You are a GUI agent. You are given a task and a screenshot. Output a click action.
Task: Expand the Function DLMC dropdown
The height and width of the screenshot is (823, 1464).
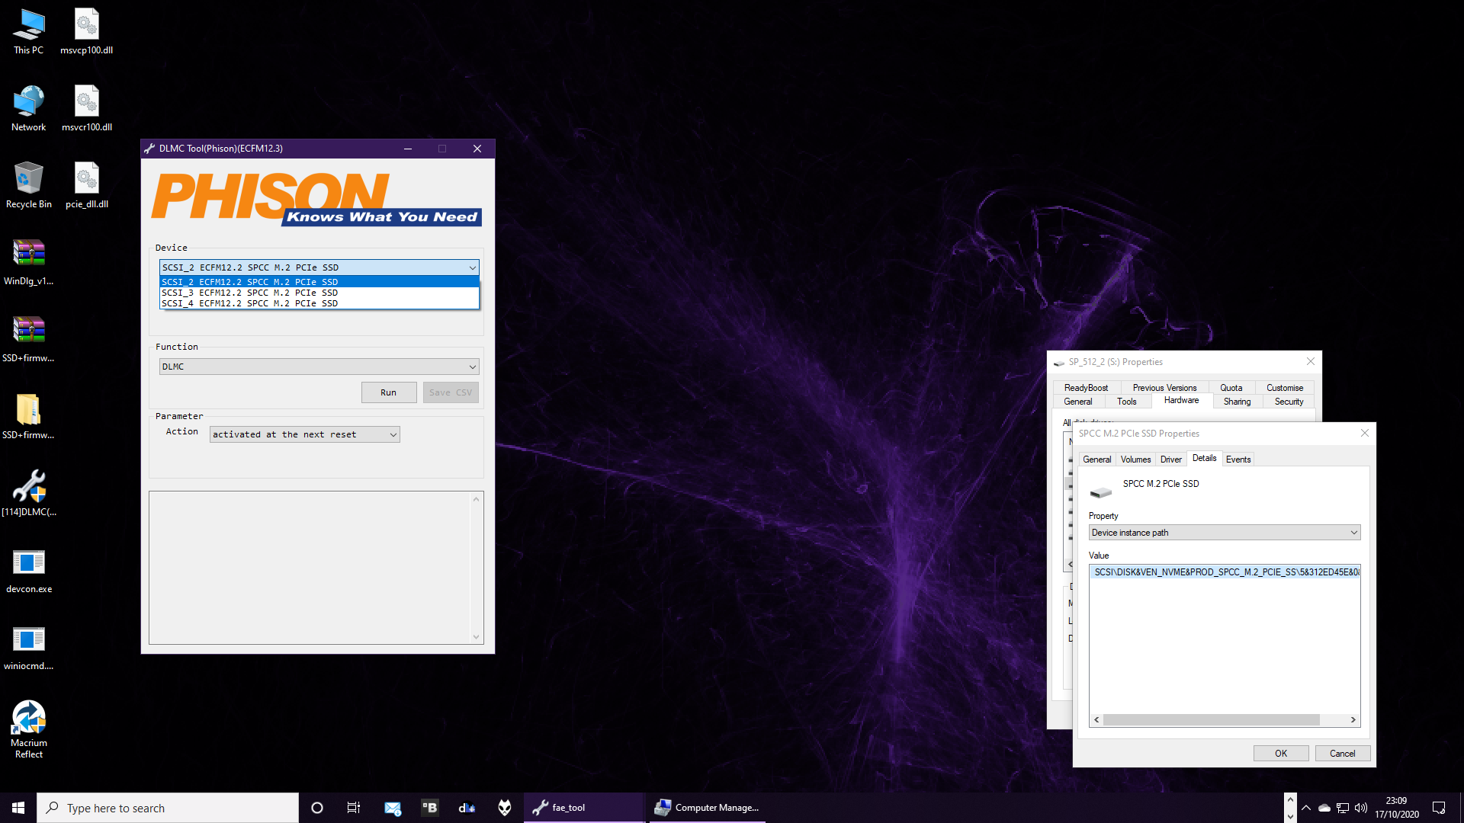click(x=319, y=367)
